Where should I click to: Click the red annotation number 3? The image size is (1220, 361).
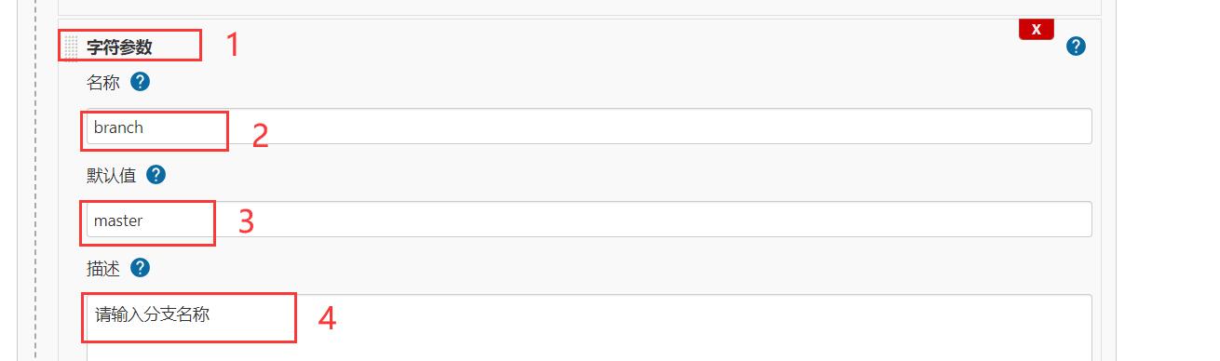click(x=246, y=221)
